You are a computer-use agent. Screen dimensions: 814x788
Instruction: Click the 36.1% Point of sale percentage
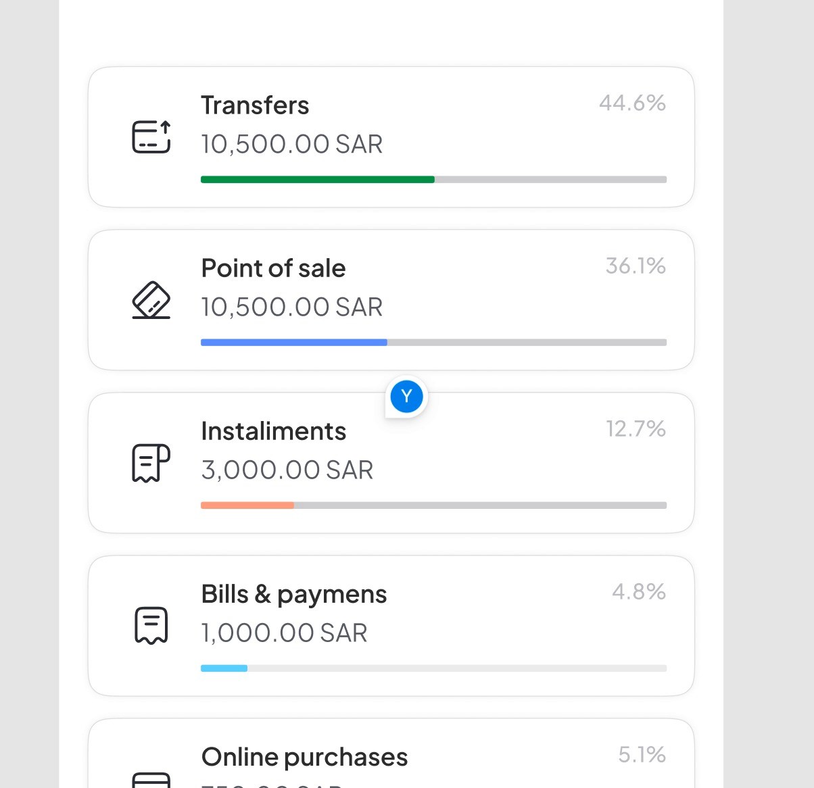[636, 266]
